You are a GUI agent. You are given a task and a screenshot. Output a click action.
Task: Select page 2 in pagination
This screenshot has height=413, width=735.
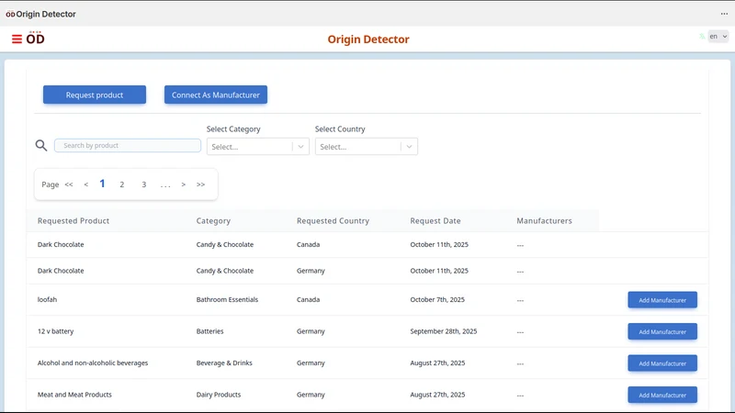coord(122,184)
